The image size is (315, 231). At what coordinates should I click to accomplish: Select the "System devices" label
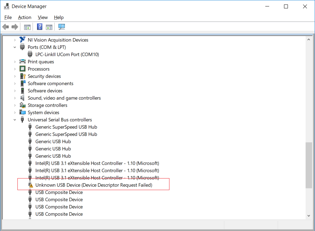(x=43, y=112)
